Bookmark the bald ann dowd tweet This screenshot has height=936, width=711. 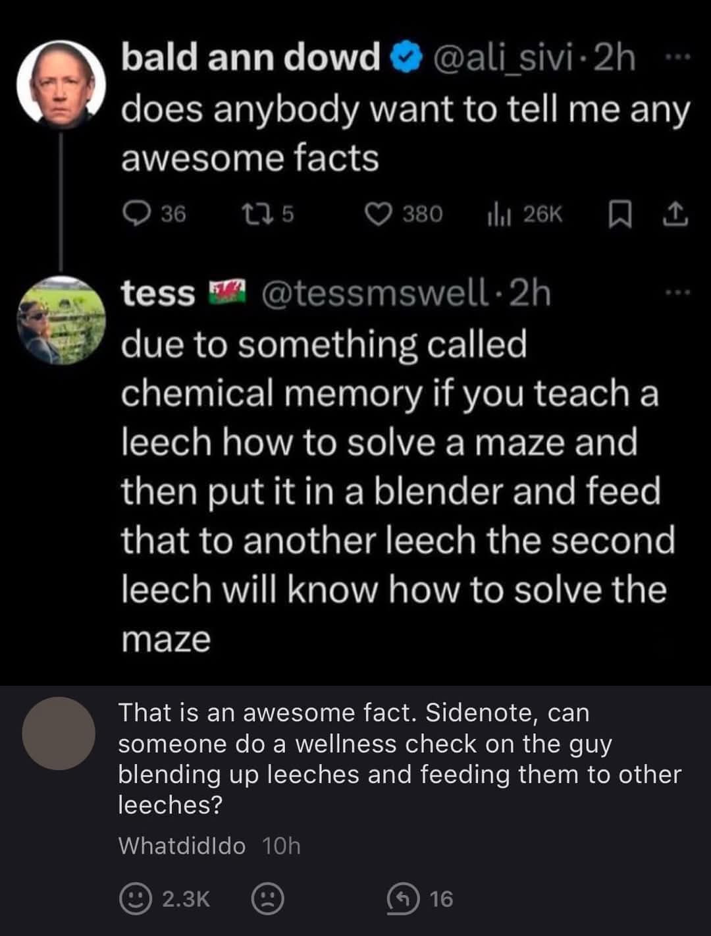(619, 214)
